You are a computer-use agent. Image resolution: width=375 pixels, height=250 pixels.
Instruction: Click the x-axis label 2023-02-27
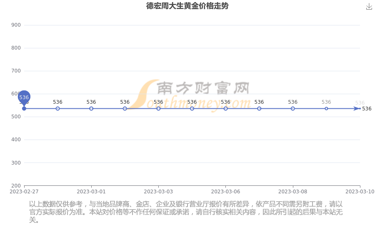[24, 192]
